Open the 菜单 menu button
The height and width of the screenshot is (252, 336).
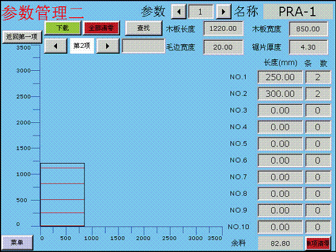17,242
